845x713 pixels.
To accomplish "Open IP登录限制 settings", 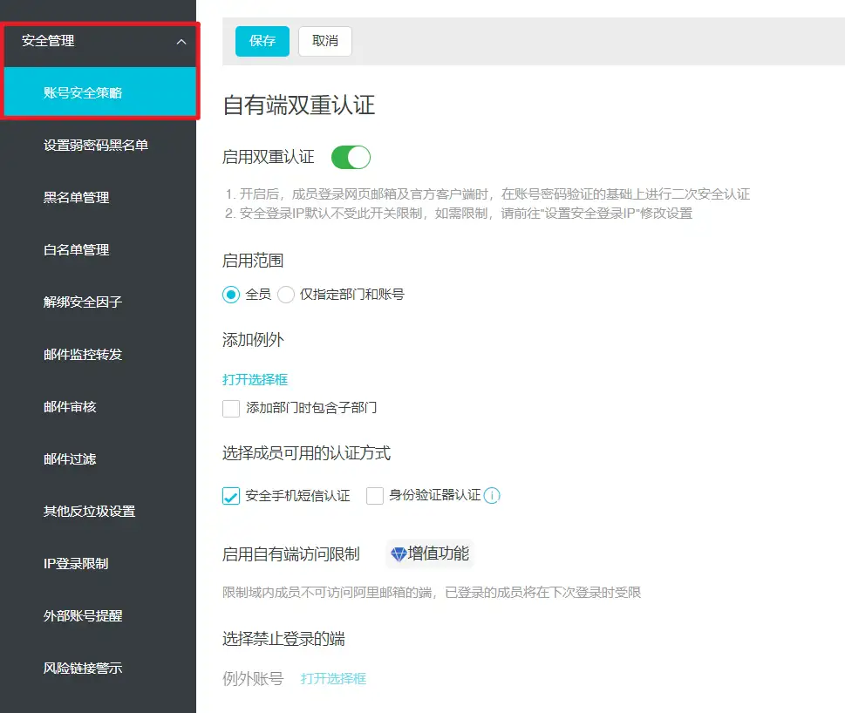I will [x=76, y=563].
